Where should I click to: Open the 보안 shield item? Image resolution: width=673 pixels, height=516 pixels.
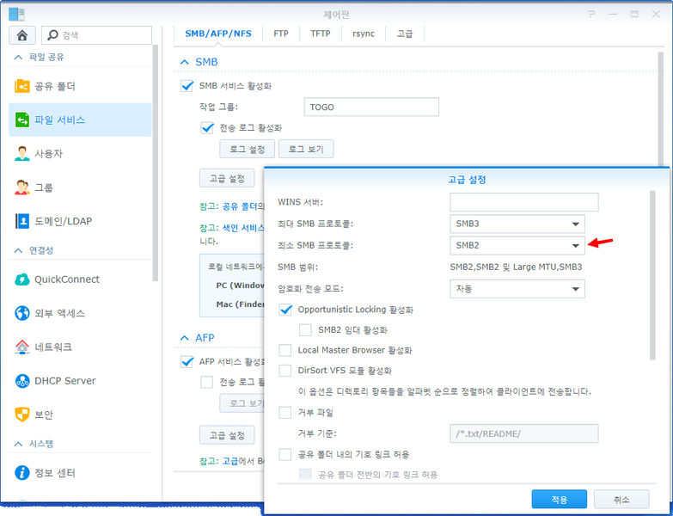click(x=22, y=415)
